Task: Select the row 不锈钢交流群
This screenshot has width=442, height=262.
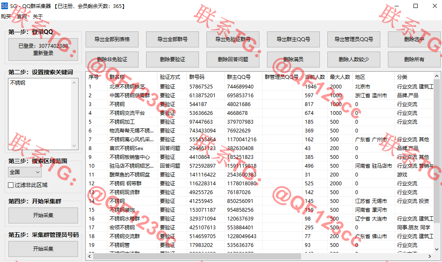Action: [260, 236]
